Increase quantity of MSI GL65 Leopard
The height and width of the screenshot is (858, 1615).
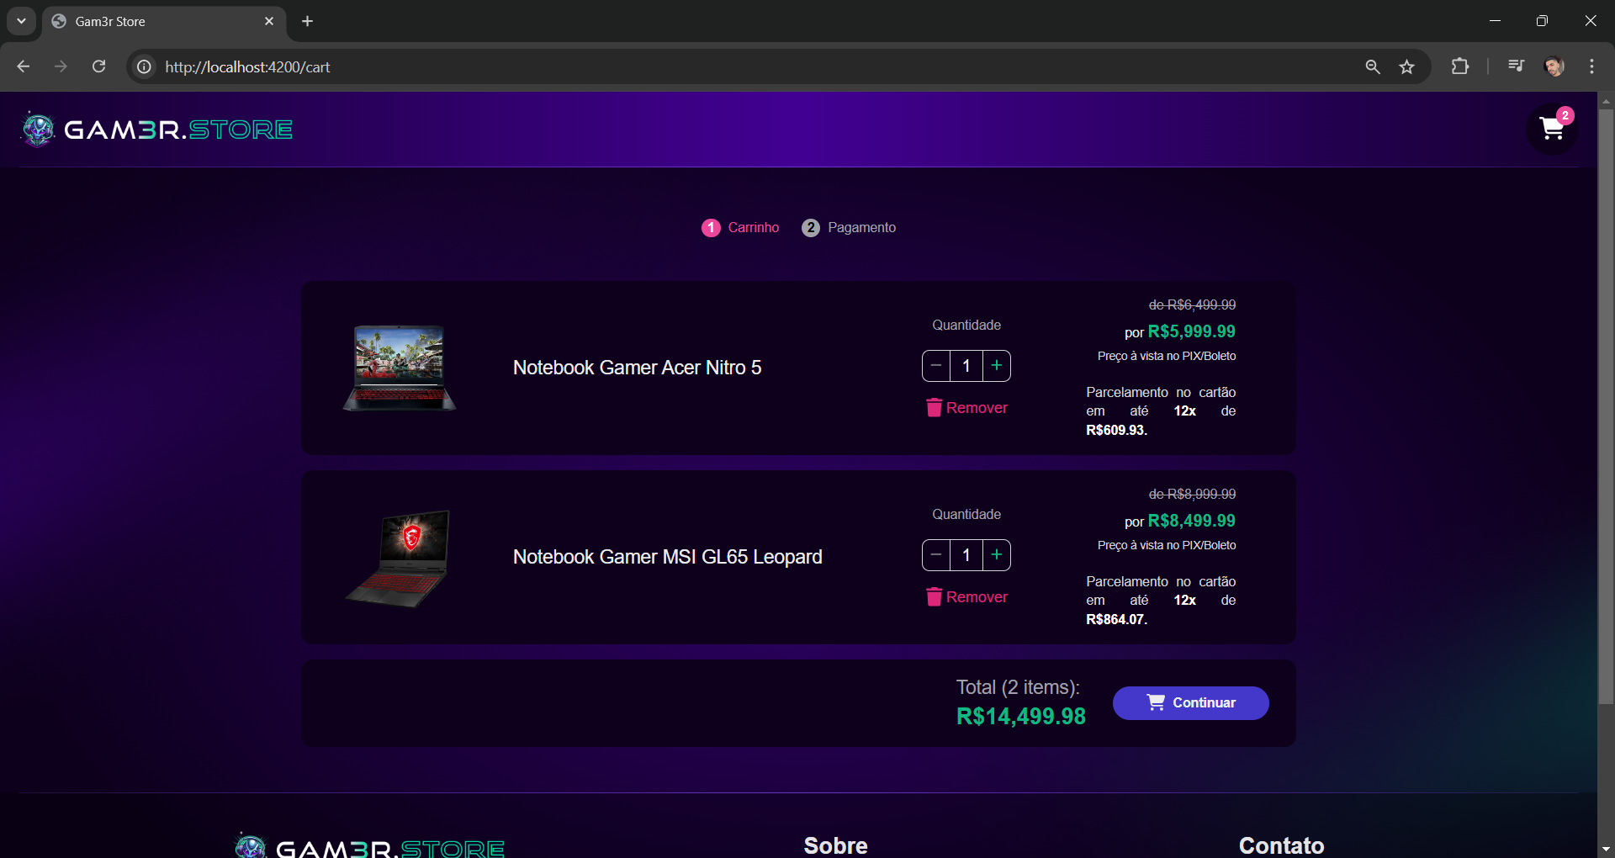(x=997, y=555)
